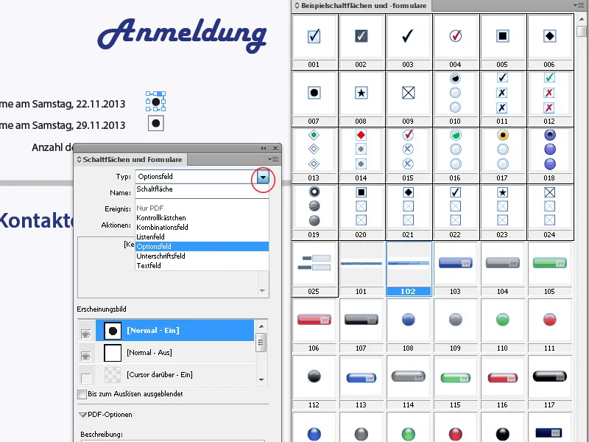Toggle eye visibility for Normal - Aus state
This screenshot has height=442, width=589.
tap(86, 356)
